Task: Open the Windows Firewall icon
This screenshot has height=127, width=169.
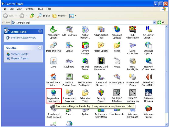Action: coord(149,112)
